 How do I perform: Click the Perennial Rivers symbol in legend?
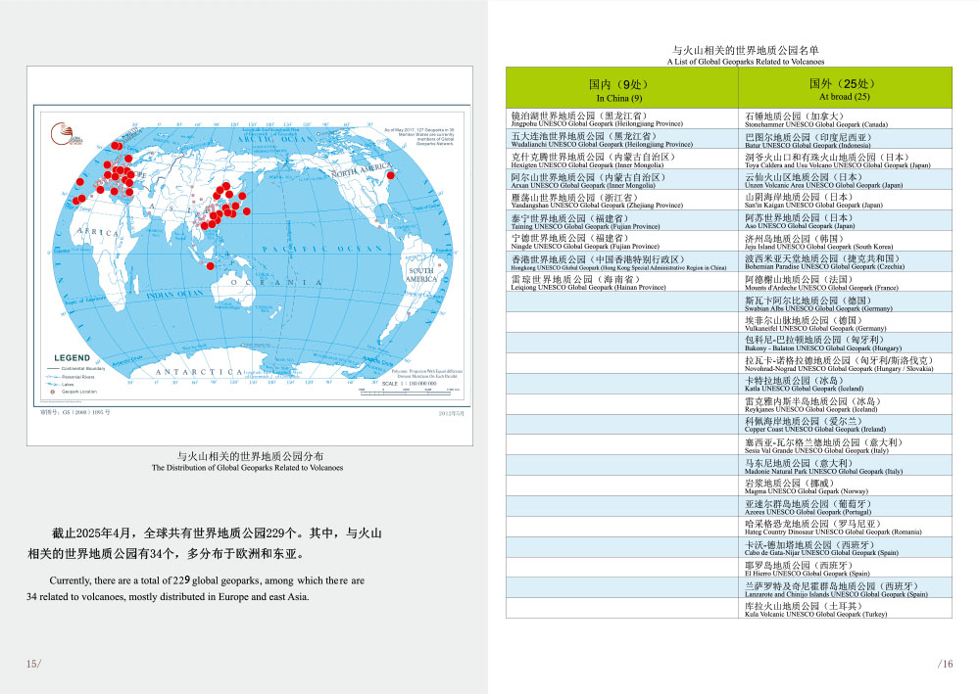53,376
